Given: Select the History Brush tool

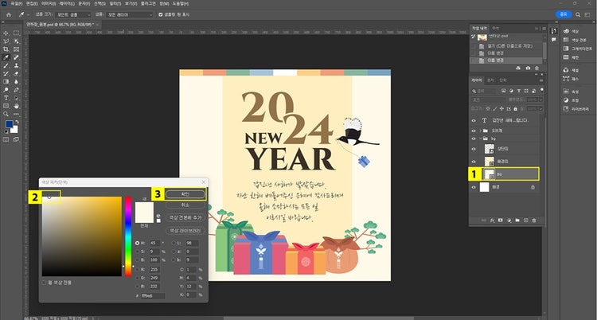Looking at the screenshot, I should tap(6, 73).
